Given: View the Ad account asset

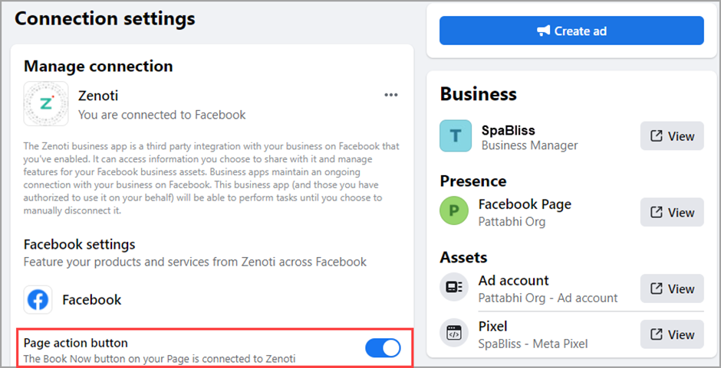Looking at the screenshot, I should point(672,288).
